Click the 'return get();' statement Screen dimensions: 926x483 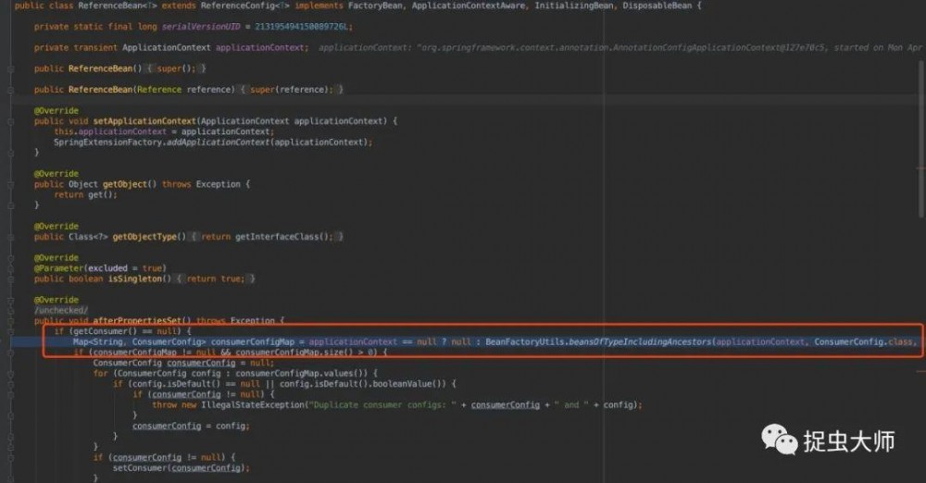click(x=85, y=195)
